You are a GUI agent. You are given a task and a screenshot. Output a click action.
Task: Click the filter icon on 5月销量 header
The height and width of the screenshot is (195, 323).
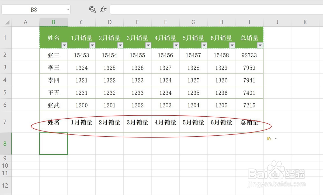[204, 45]
